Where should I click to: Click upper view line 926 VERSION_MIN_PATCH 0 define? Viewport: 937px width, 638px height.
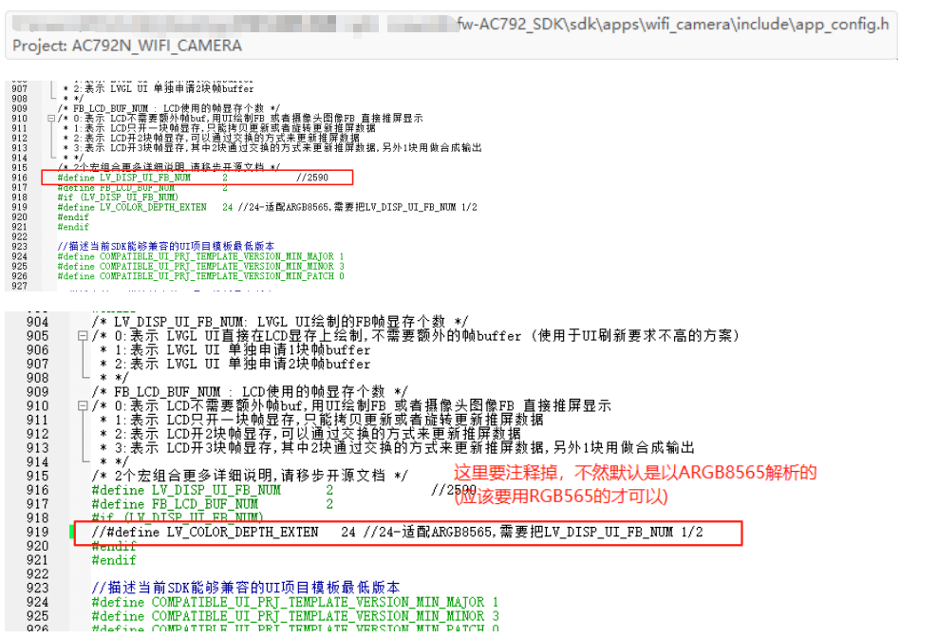200,276
